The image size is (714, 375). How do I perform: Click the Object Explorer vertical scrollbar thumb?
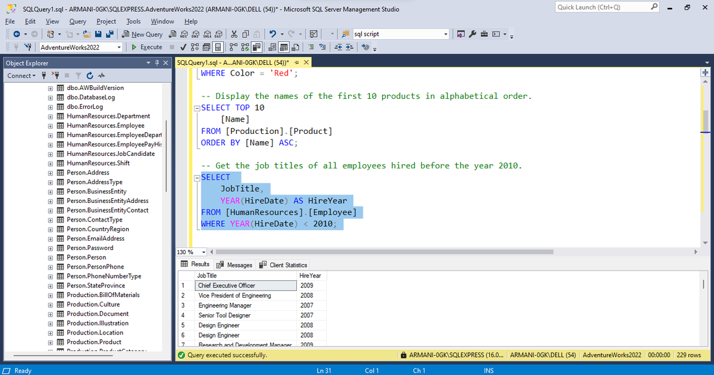(165, 155)
